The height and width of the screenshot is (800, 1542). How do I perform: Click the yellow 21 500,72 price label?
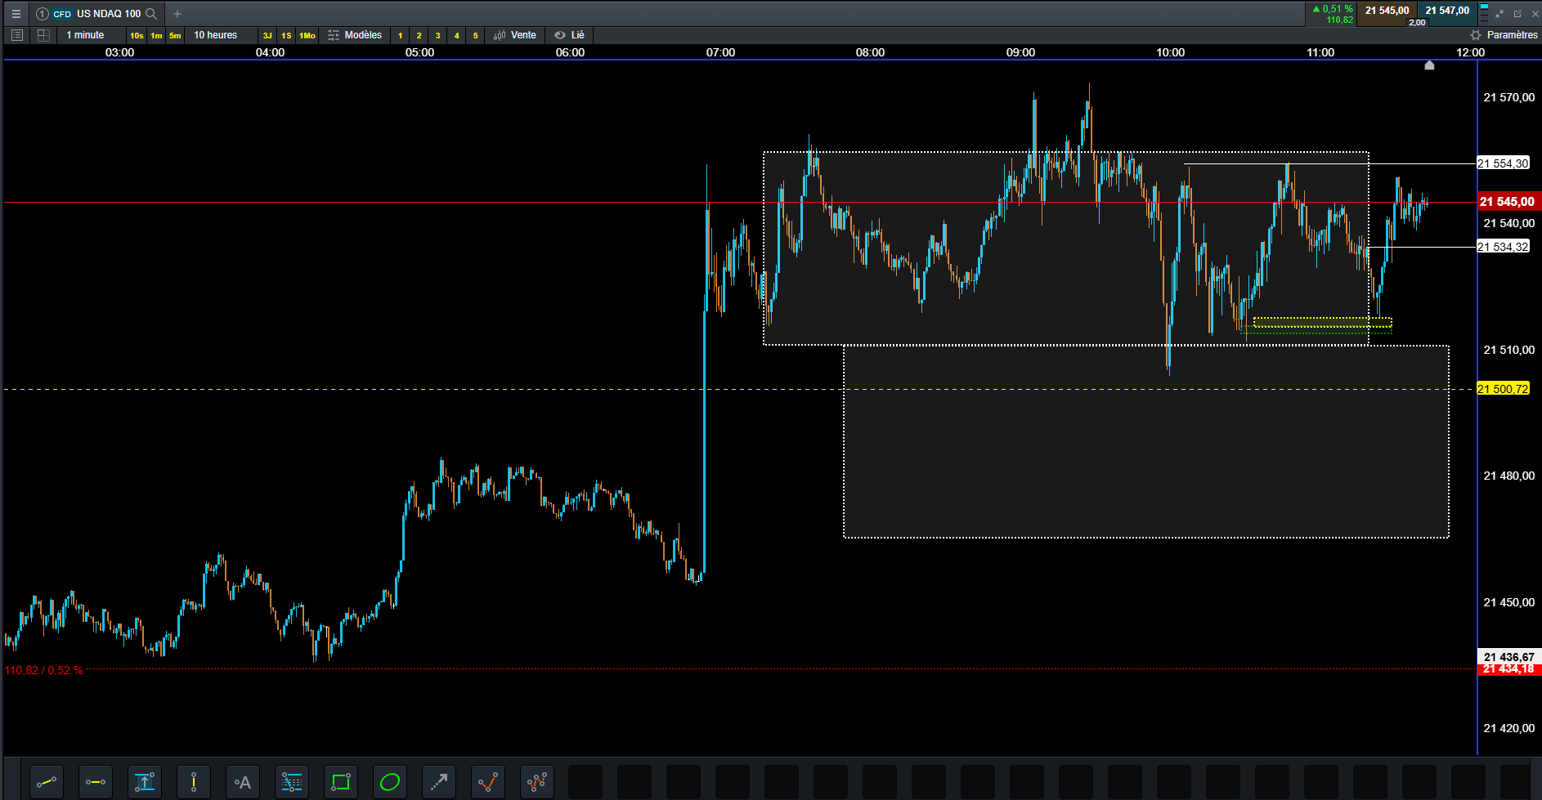tap(1503, 389)
